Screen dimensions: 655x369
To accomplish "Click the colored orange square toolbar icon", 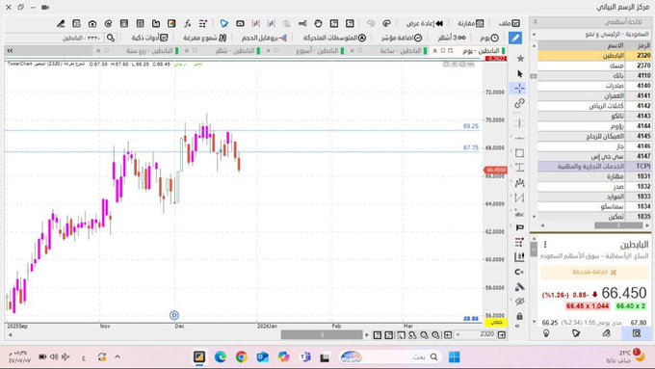I will [171, 23].
